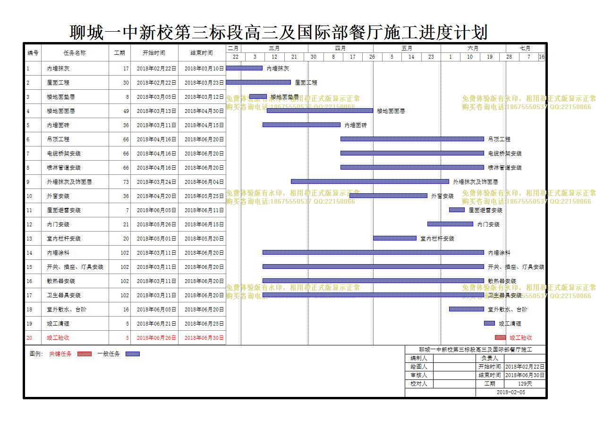Select the Gantt bar for 电缆桥架安装
Screen dimensions: 596x421
coord(412,153)
